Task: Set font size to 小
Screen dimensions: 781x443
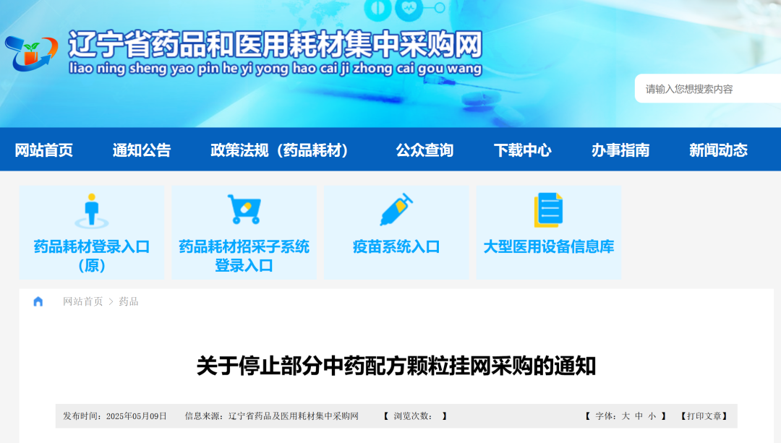Action: coord(652,416)
